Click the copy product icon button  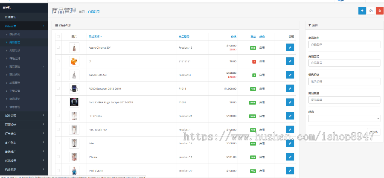(371, 11)
